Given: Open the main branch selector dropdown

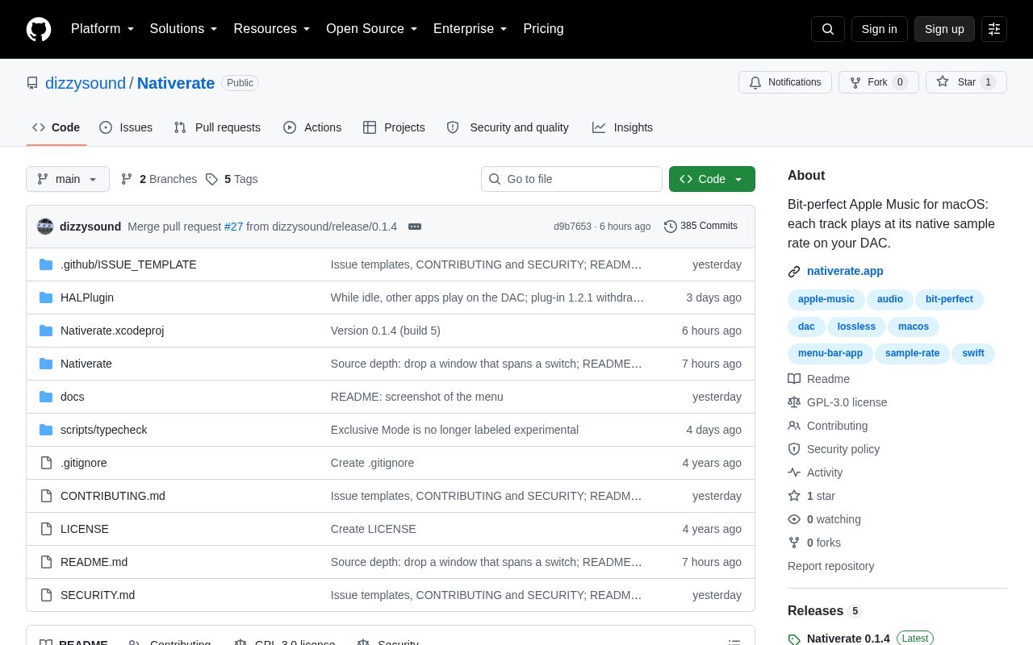Looking at the screenshot, I should pyautogui.click(x=68, y=179).
